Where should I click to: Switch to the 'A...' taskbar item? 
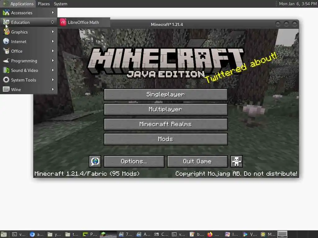tap(143, 234)
